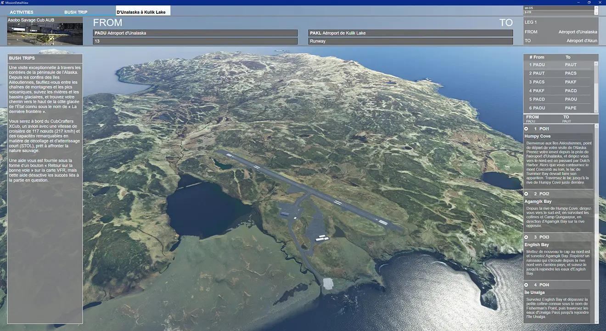Click Aéroport d'Akun destination text
This screenshot has width=606, height=331.
coord(582,41)
